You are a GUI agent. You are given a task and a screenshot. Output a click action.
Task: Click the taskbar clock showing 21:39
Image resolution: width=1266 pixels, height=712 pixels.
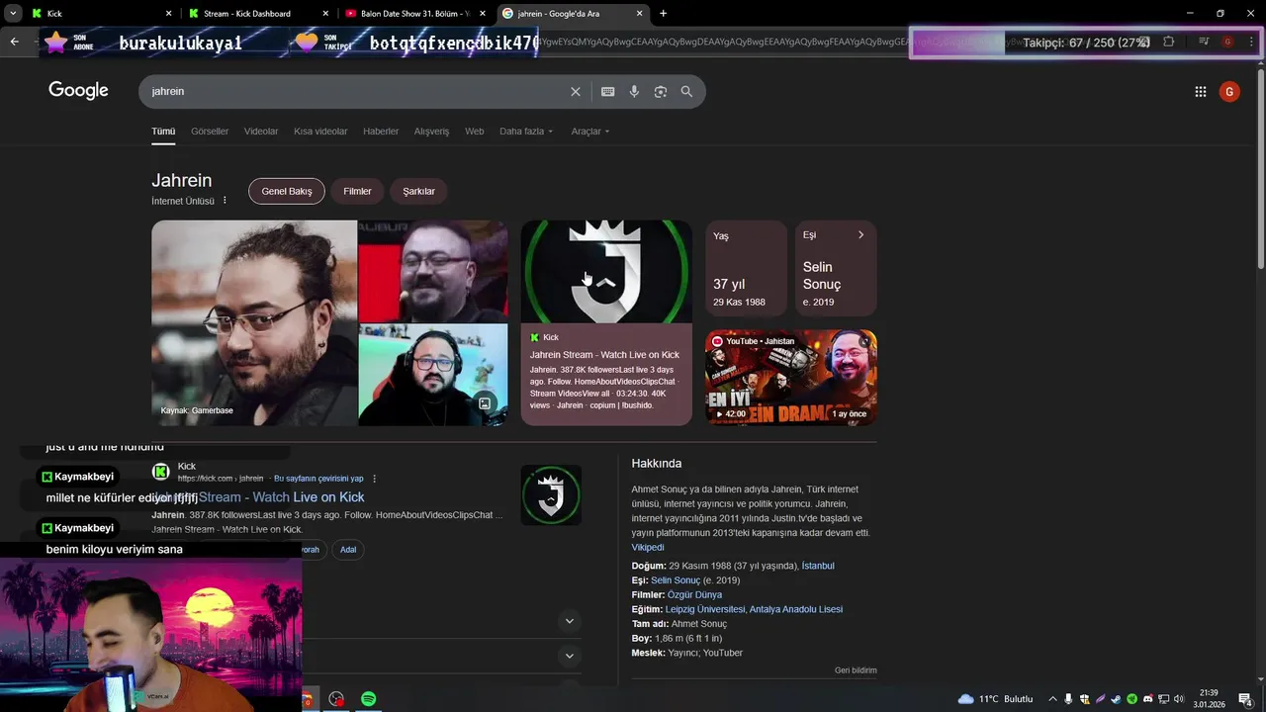pos(1209,699)
